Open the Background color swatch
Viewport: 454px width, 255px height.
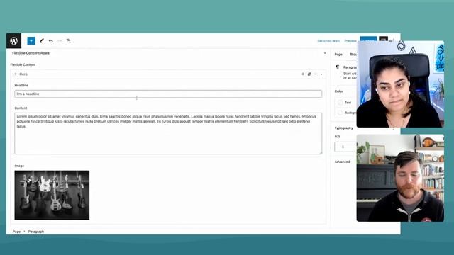(x=340, y=113)
